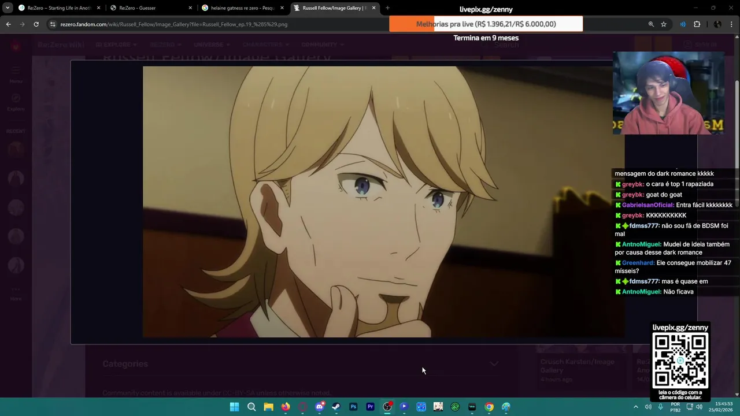Screen dimensions: 740x416
Task: Go forward with the browser arrow
Action: point(22,24)
